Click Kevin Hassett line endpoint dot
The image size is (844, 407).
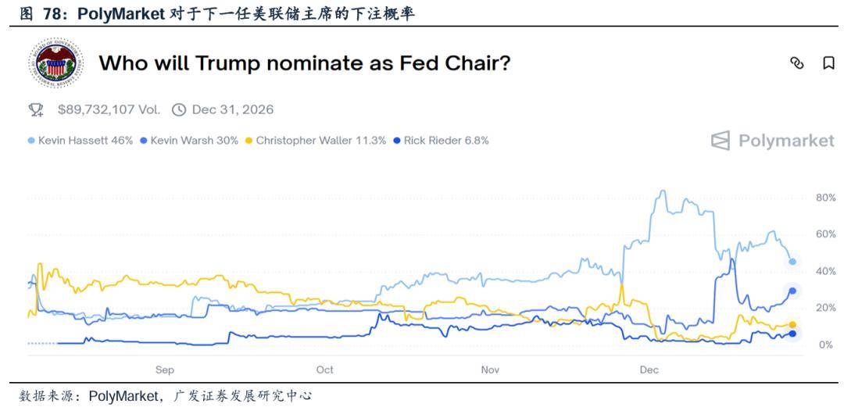coord(792,262)
